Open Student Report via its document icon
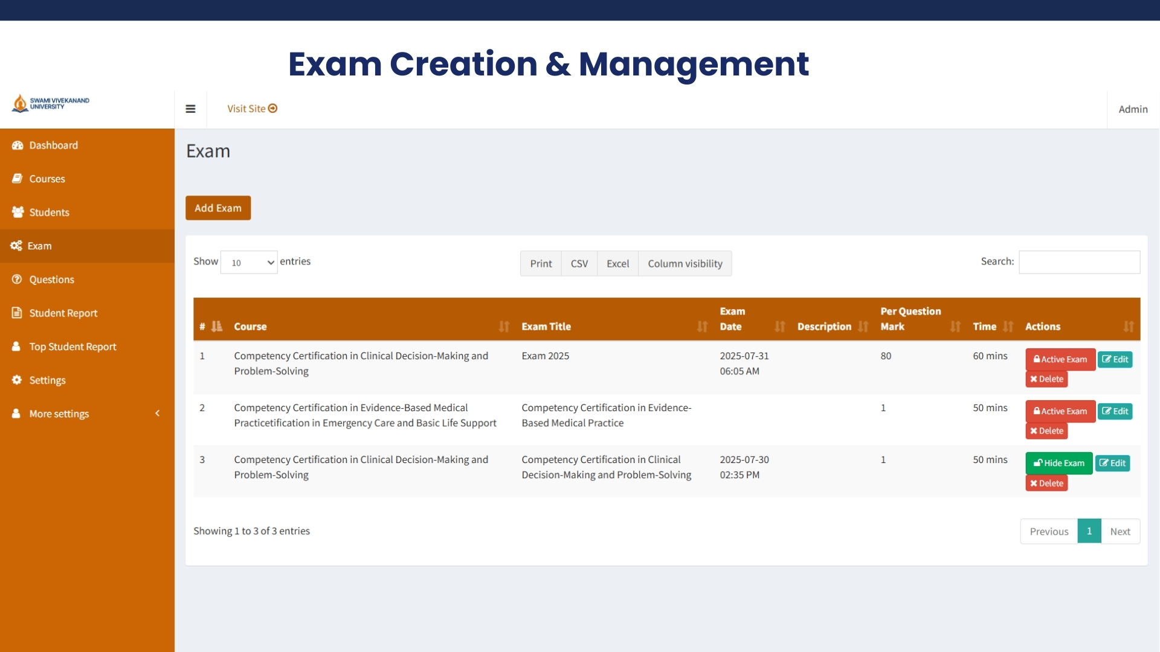Screen dimensions: 1160x652 (x=18, y=313)
